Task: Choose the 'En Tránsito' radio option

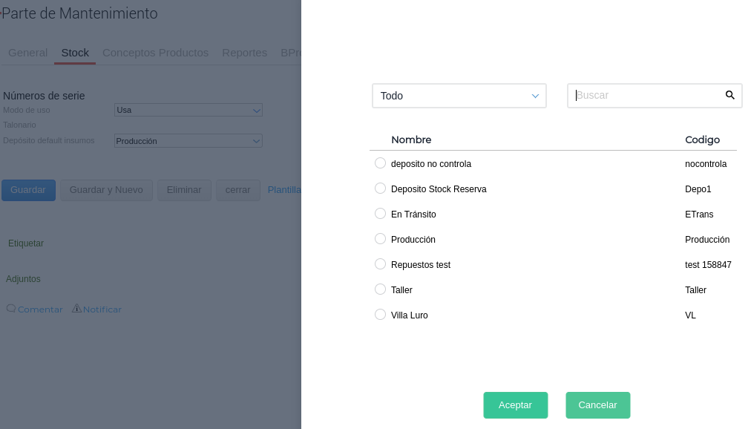Action: [x=381, y=214]
